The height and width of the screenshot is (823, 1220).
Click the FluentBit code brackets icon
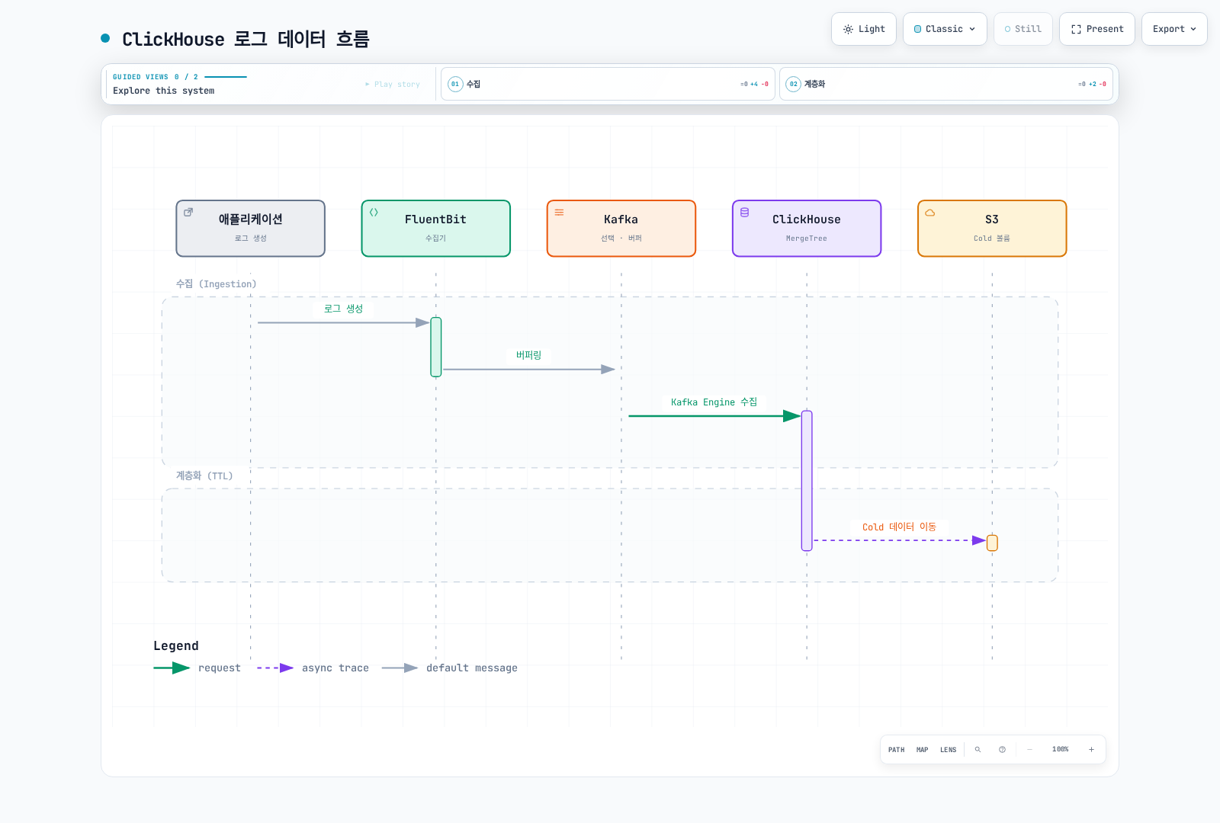coord(374,213)
